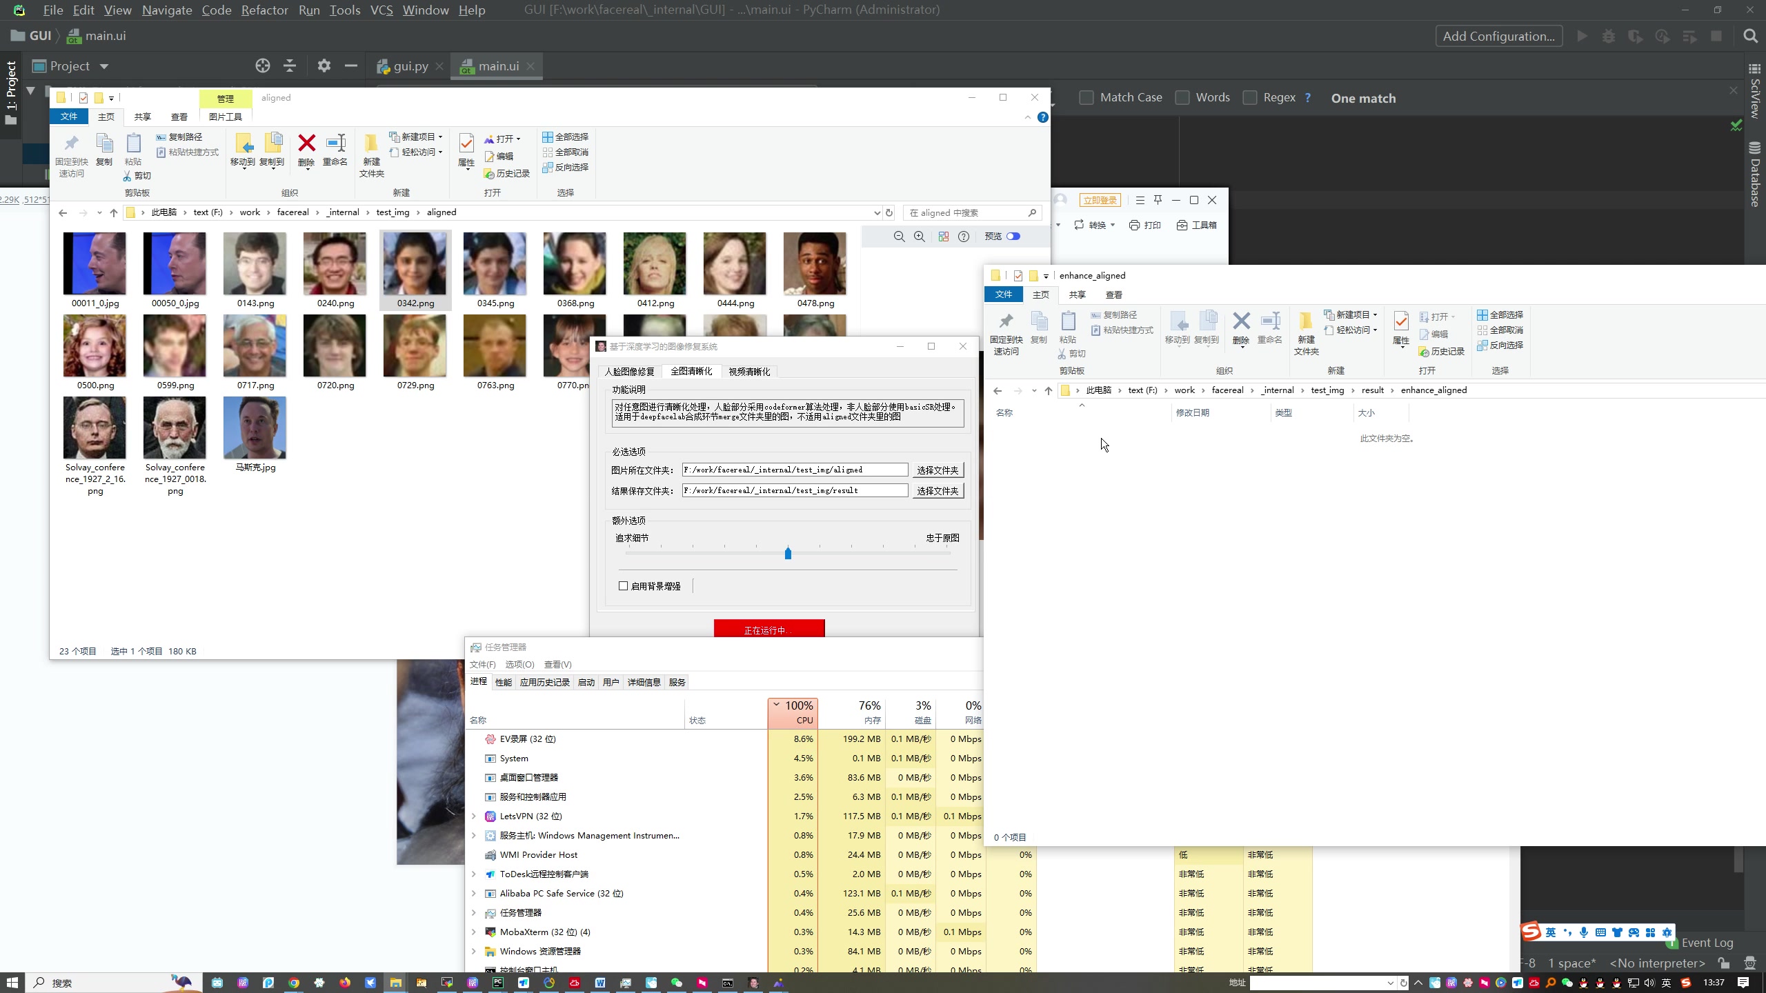Expand the LetsVPN process in Task Manager

click(x=475, y=816)
